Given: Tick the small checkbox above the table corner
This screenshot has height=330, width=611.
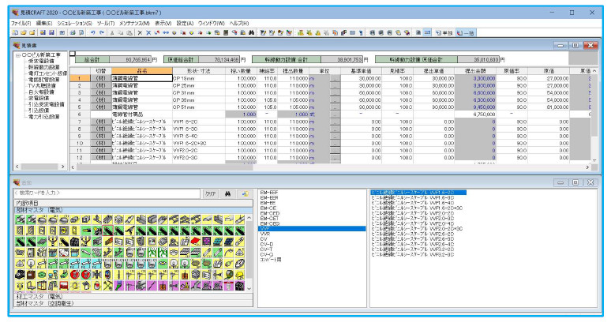Looking at the screenshot, I should pyautogui.click(x=73, y=54).
